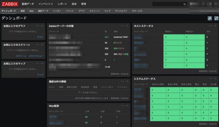Open dashboard configuration wrench icon
Viewport: 219px width, 127px height.
[x=210, y=18]
